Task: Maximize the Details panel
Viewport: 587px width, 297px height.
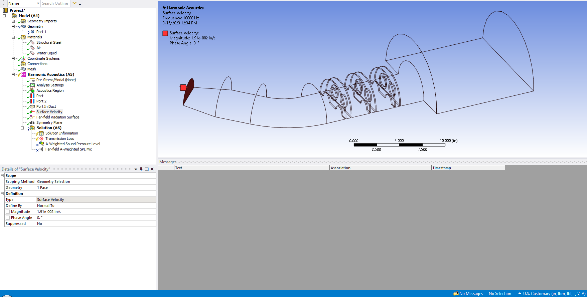Action: tap(146, 169)
